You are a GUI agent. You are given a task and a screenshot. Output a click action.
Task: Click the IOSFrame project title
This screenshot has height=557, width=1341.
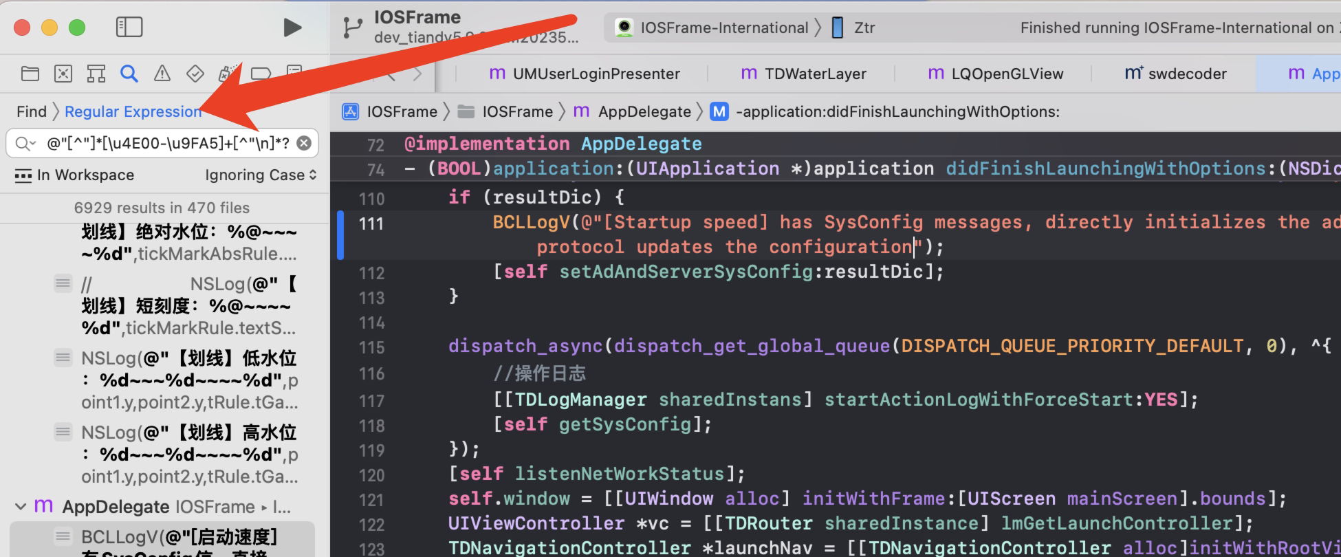[417, 17]
